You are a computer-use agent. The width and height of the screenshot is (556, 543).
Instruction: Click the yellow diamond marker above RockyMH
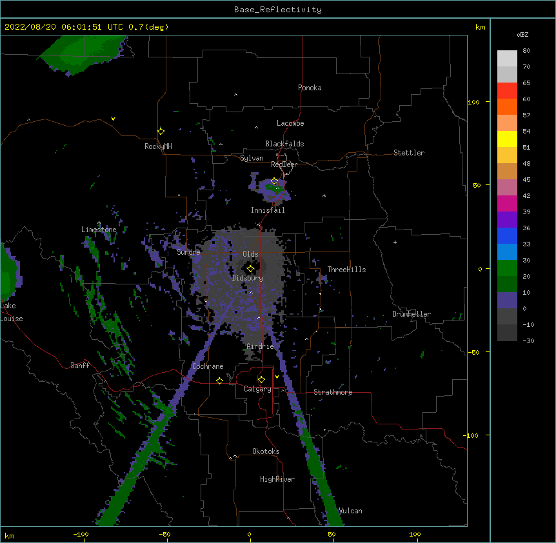pos(161,131)
